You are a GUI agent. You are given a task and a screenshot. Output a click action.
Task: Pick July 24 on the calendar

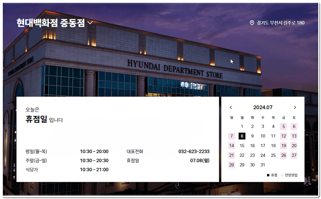click(x=263, y=155)
